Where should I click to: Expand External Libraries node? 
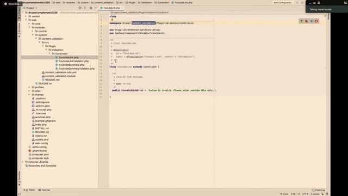click(23, 162)
